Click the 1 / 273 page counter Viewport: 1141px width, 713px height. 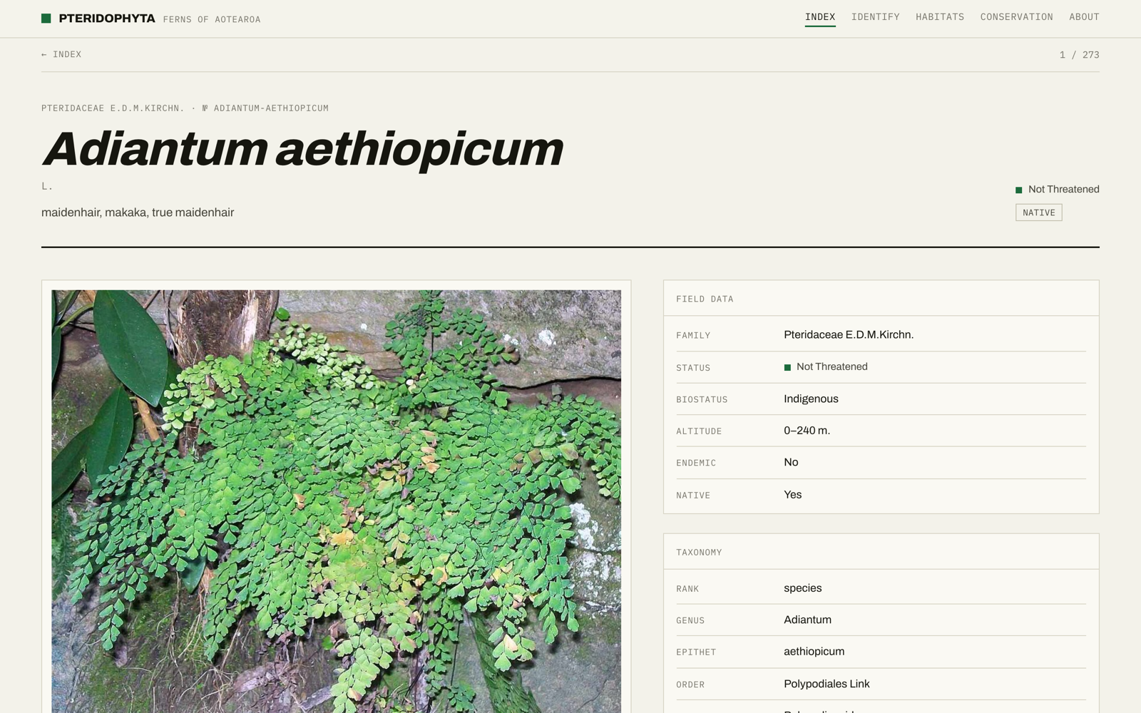point(1079,55)
